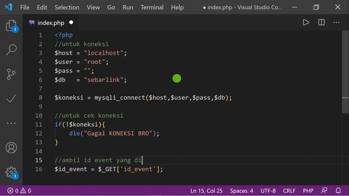Open the checkmark testing view icon
This screenshot has width=349, height=196.
point(11,99)
